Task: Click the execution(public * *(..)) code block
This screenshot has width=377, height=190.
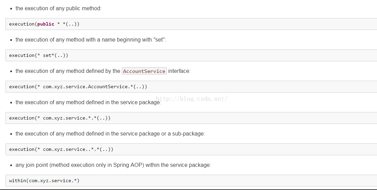Action: coord(191,24)
